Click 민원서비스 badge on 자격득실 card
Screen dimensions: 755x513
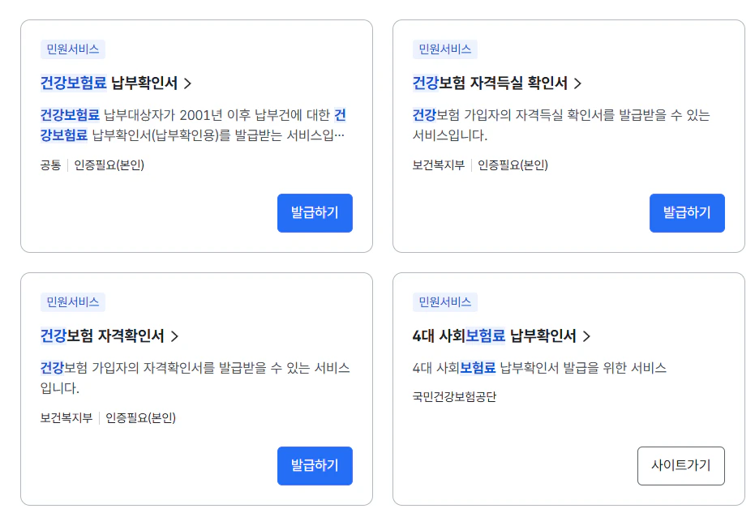click(444, 49)
